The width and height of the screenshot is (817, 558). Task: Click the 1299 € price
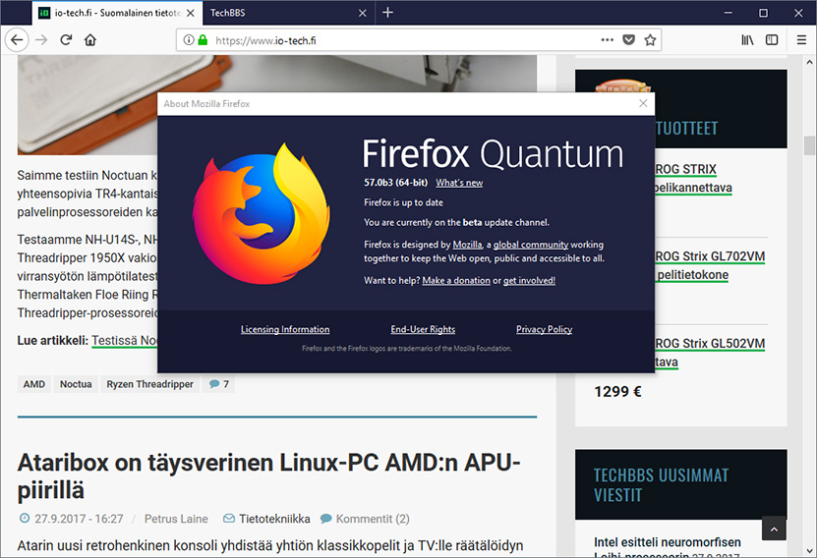pyautogui.click(x=618, y=391)
